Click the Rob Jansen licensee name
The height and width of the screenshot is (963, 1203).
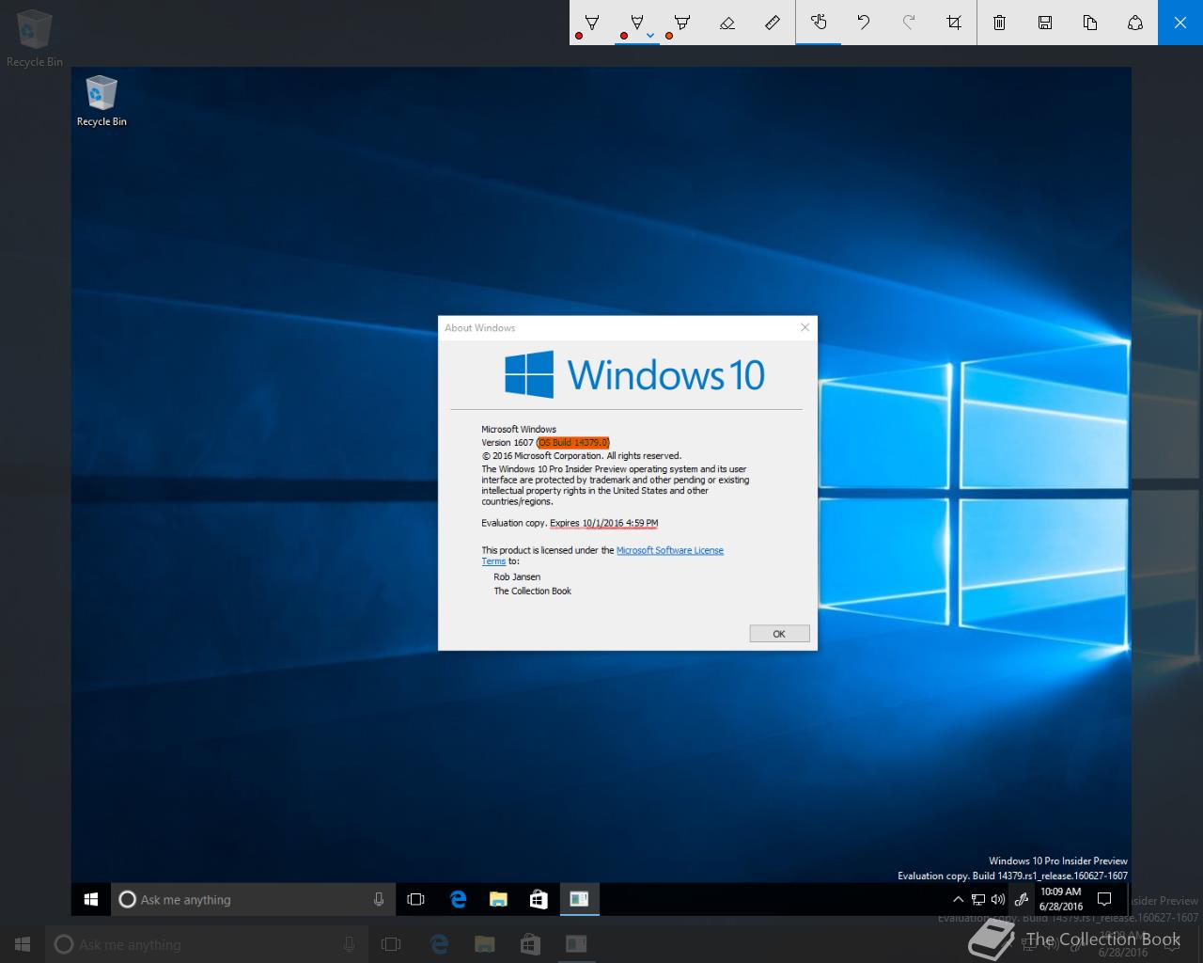(x=517, y=577)
